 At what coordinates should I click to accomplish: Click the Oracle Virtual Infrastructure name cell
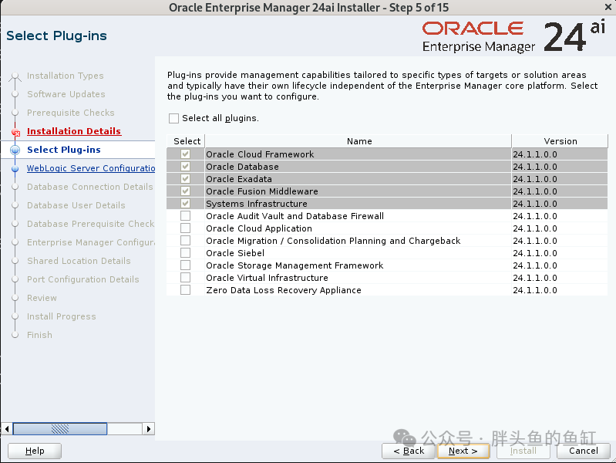click(x=358, y=278)
